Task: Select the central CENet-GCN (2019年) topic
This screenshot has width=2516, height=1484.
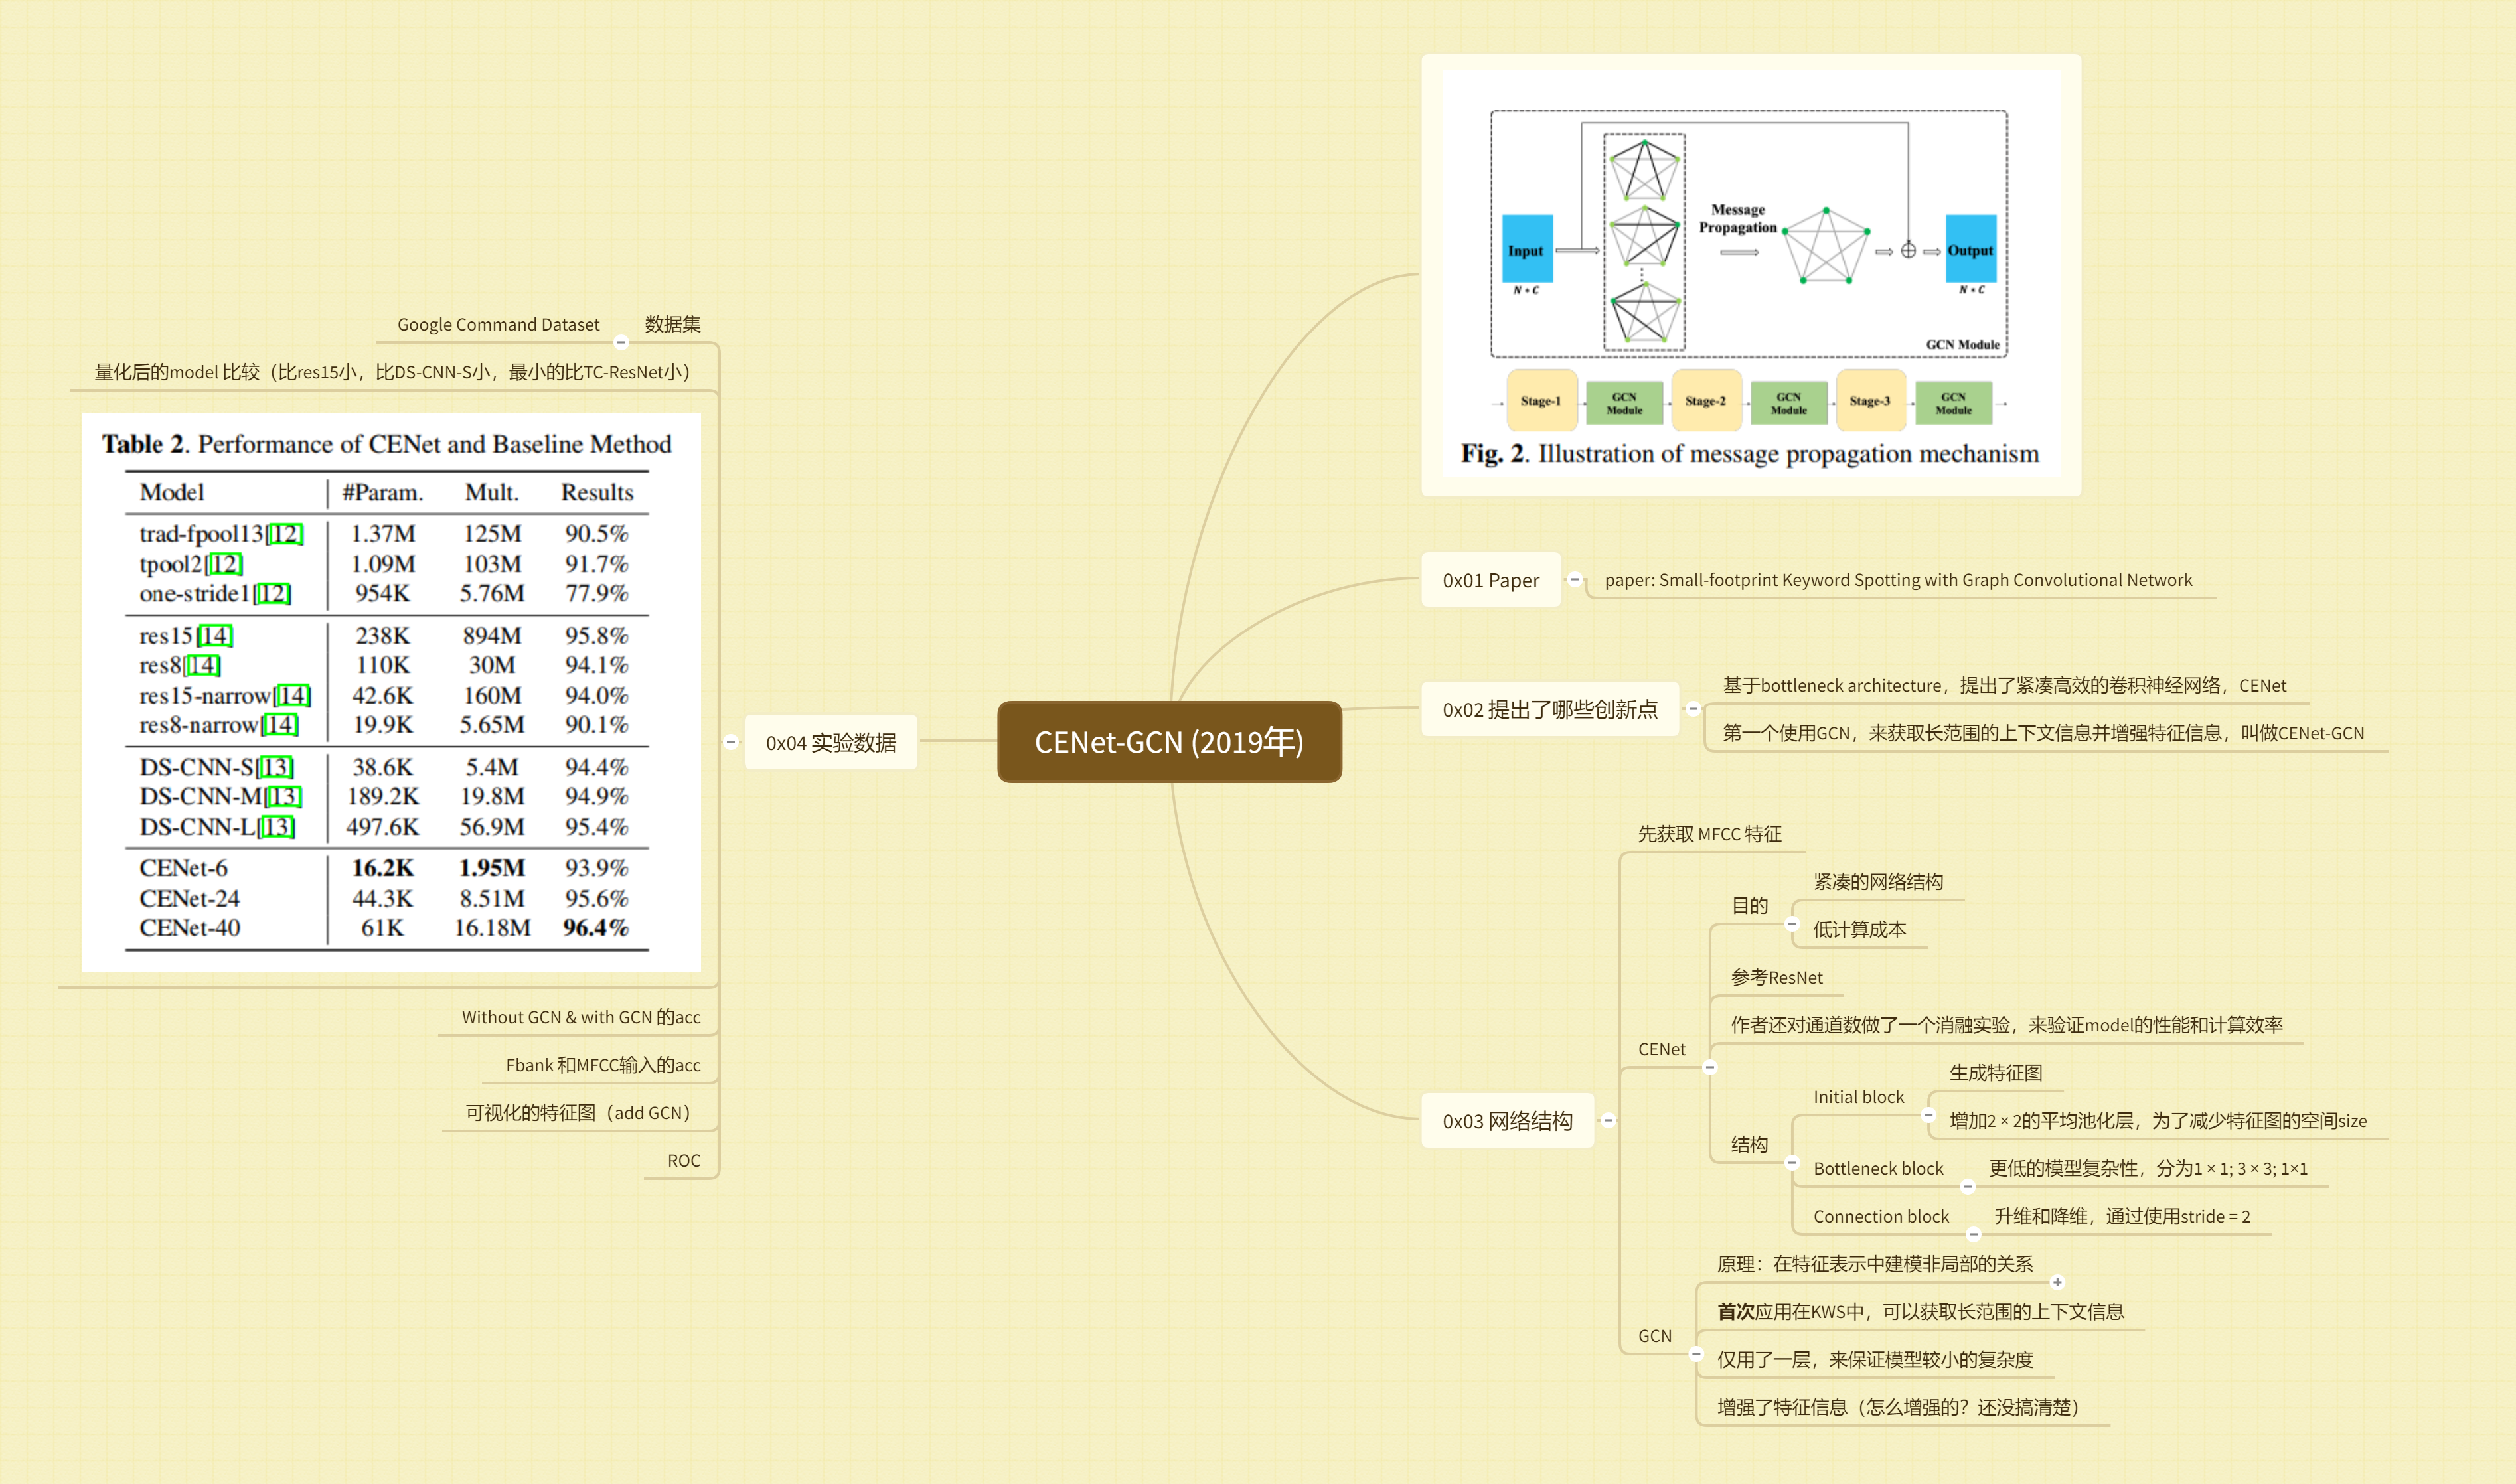Action: pos(1169,742)
